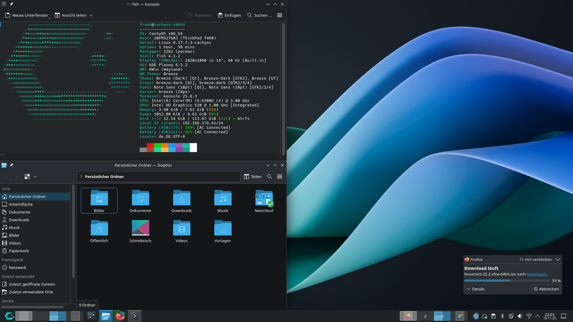
Task: Switch to Konsole in the taskbar
Action: pos(135,316)
